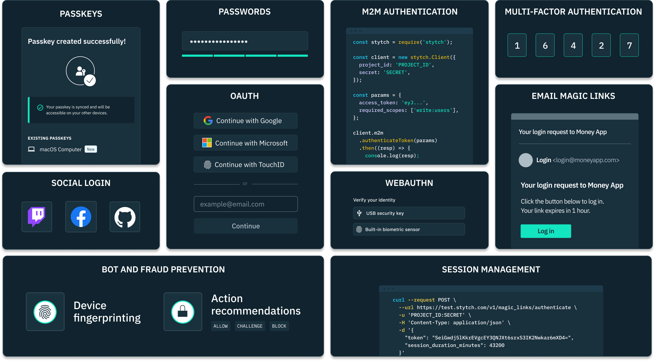655x361 pixels.
Task: Click the .authenticateToken(params) code line
Action: coord(398,141)
